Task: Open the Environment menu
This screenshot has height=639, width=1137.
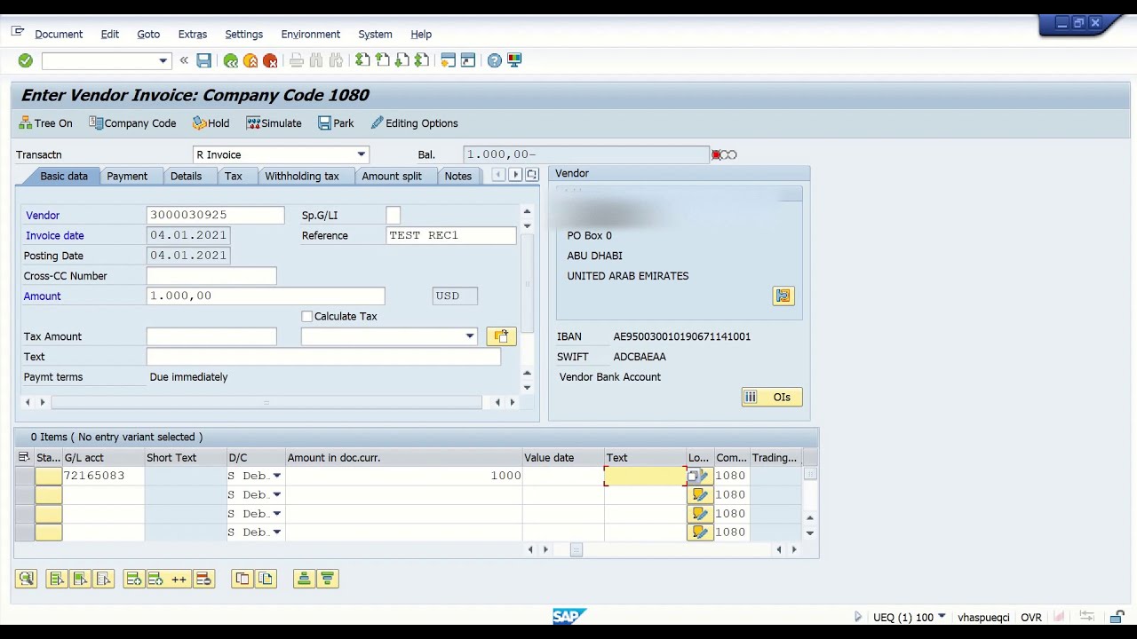Action: 310,34
